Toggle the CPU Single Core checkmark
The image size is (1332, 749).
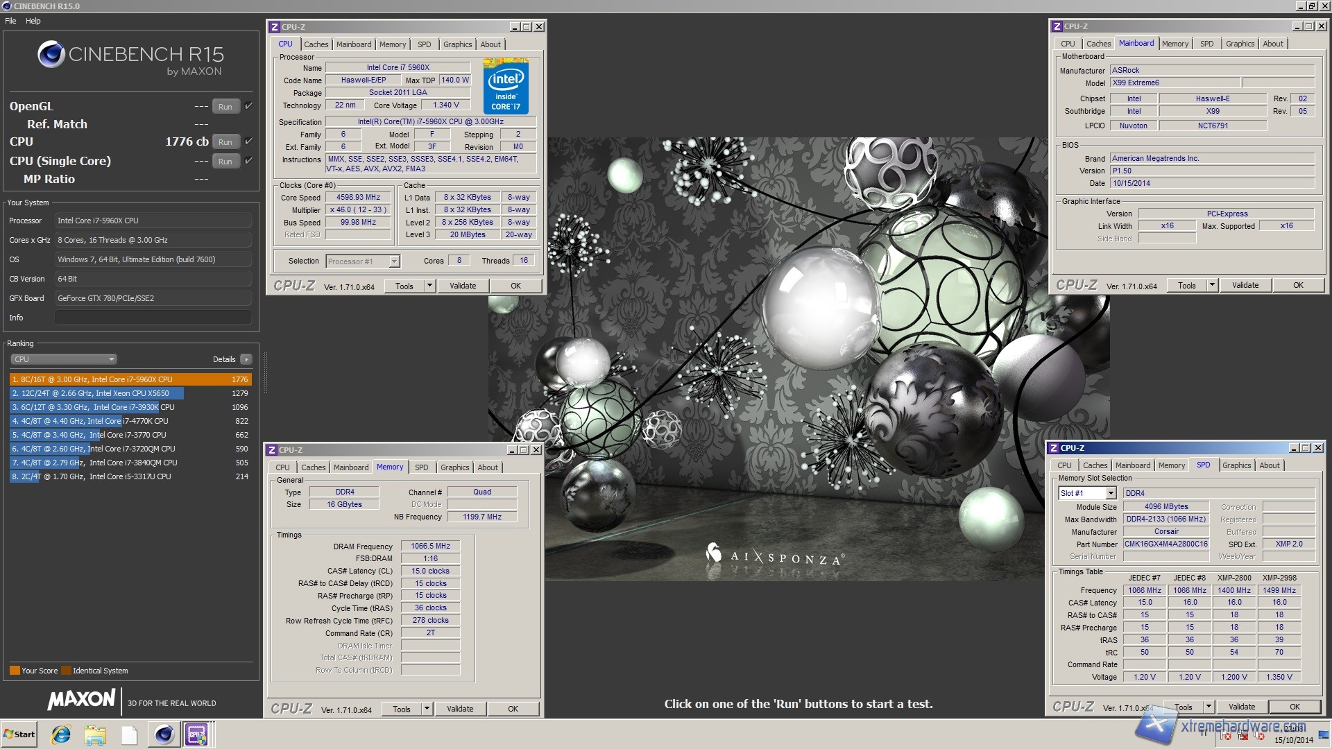[248, 161]
